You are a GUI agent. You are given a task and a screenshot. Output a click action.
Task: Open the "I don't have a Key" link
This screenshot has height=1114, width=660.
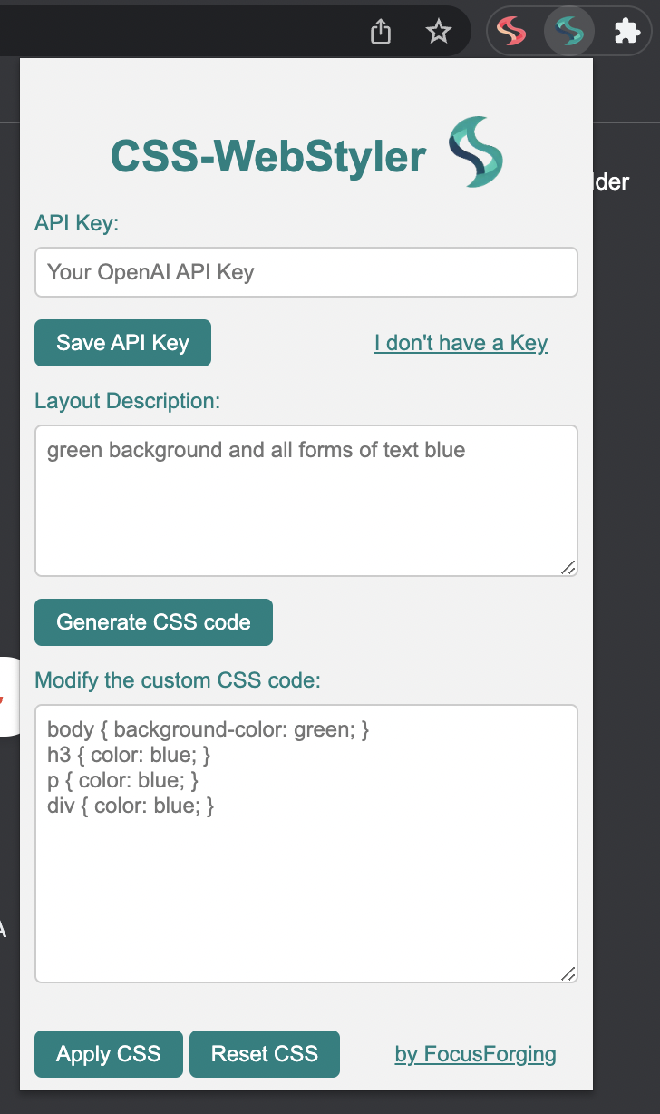[x=461, y=343]
